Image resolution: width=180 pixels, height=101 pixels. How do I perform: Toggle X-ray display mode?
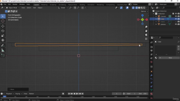pyautogui.click(x=133, y=8)
